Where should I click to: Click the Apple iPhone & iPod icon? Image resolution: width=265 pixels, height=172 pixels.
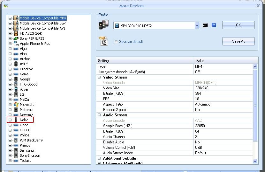(x=16, y=44)
